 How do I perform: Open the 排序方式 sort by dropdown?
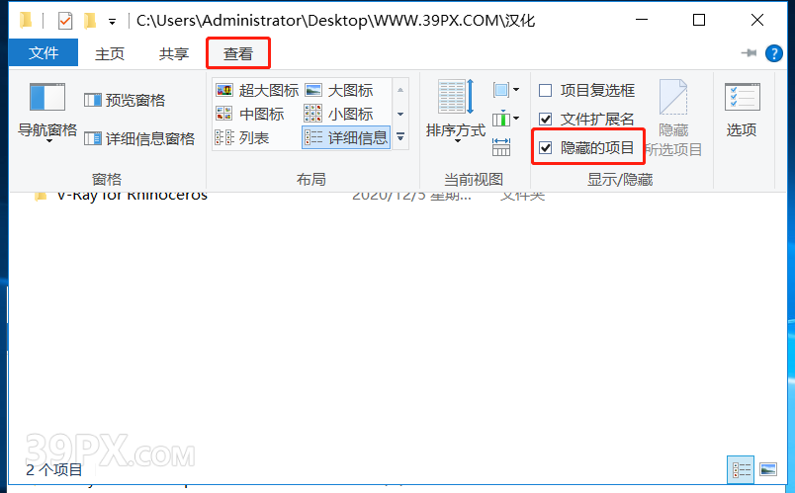[456, 113]
